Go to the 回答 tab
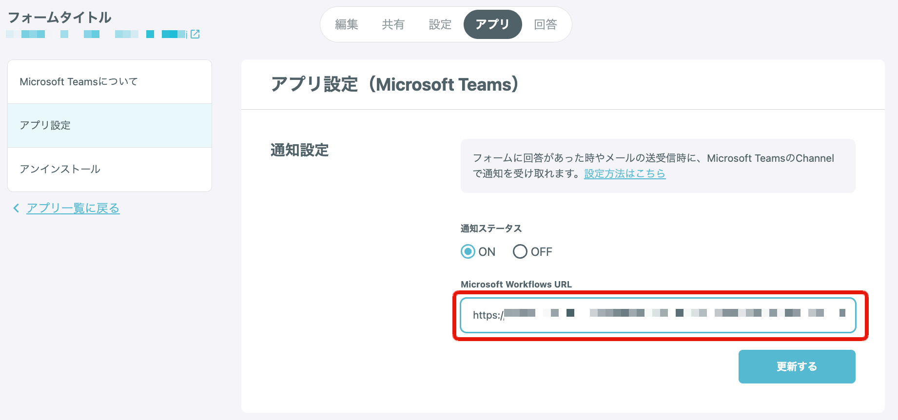The height and width of the screenshot is (420, 898). click(x=546, y=24)
